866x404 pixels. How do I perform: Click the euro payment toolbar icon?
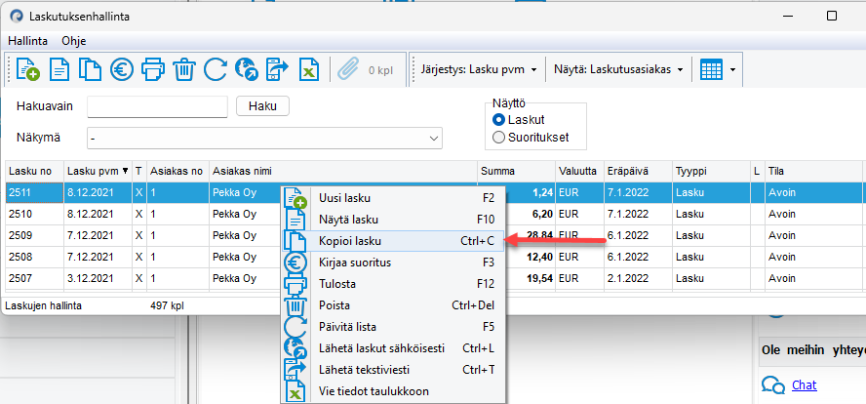click(122, 69)
